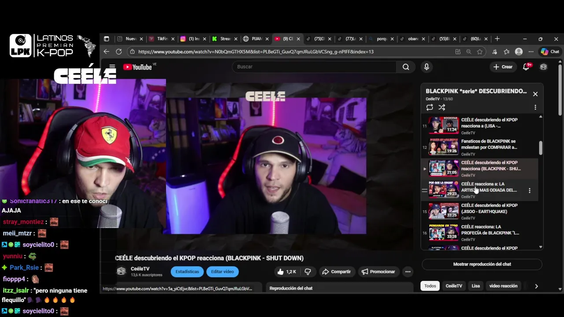This screenshot has width=564, height=317.
Task: Open the tab actions menu icon
Action: pos(106,39)
